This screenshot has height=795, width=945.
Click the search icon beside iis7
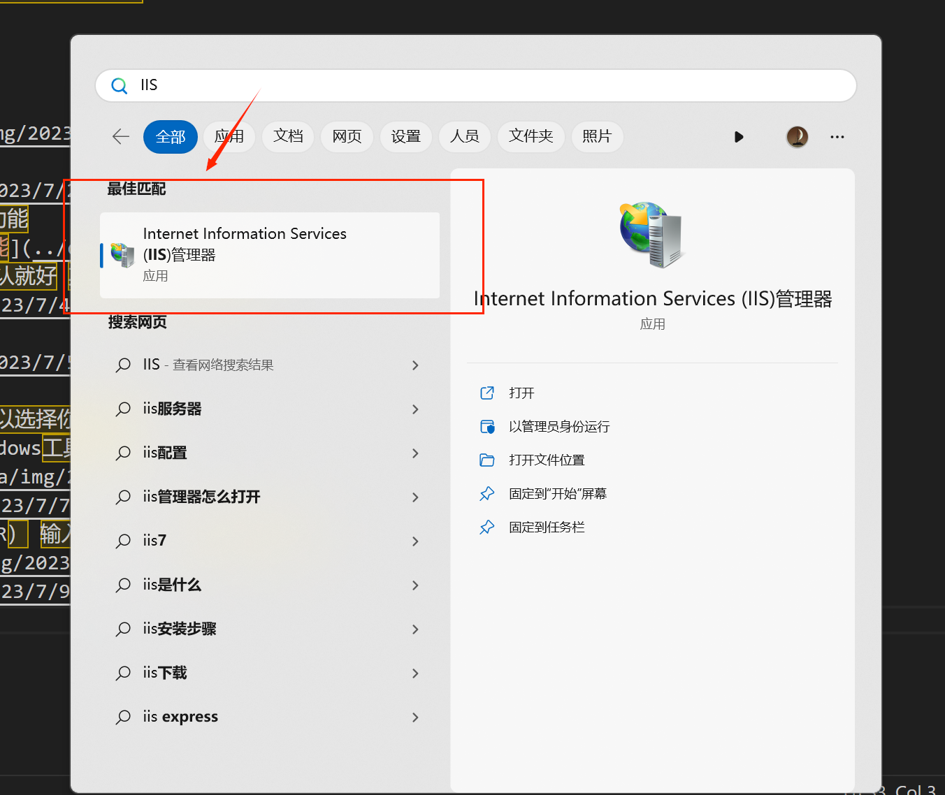click(x=123, y=541)
